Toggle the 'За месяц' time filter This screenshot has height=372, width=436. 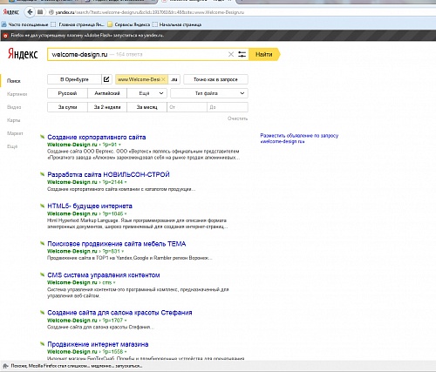147,107
